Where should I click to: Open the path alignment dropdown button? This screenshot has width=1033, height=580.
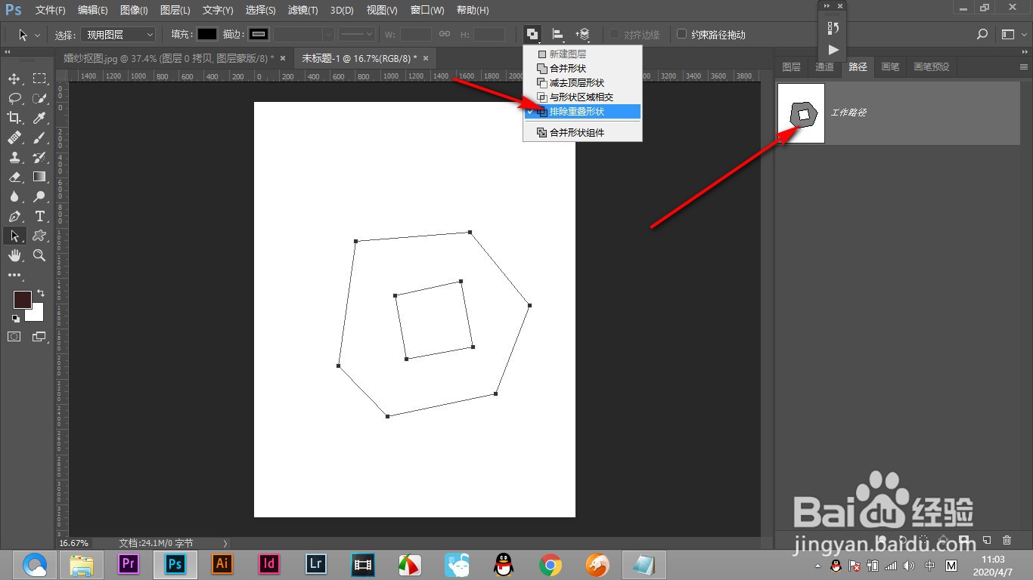[x=557, y=34]
